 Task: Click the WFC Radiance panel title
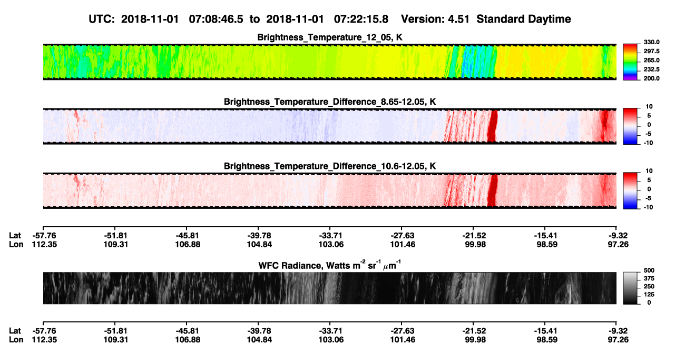point(330,265)
